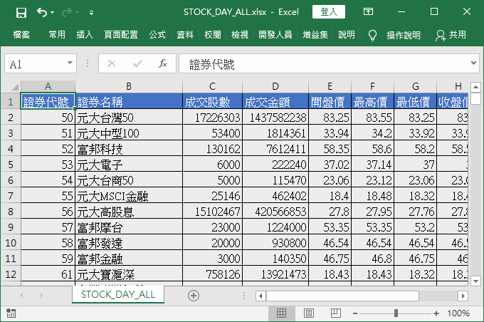Click the next sheet navigation arrow
Viewport: 484px width, 322px height.
(42, 296)
